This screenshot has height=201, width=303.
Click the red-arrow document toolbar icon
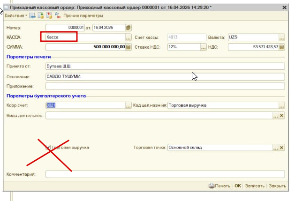[x=49, y=15]
